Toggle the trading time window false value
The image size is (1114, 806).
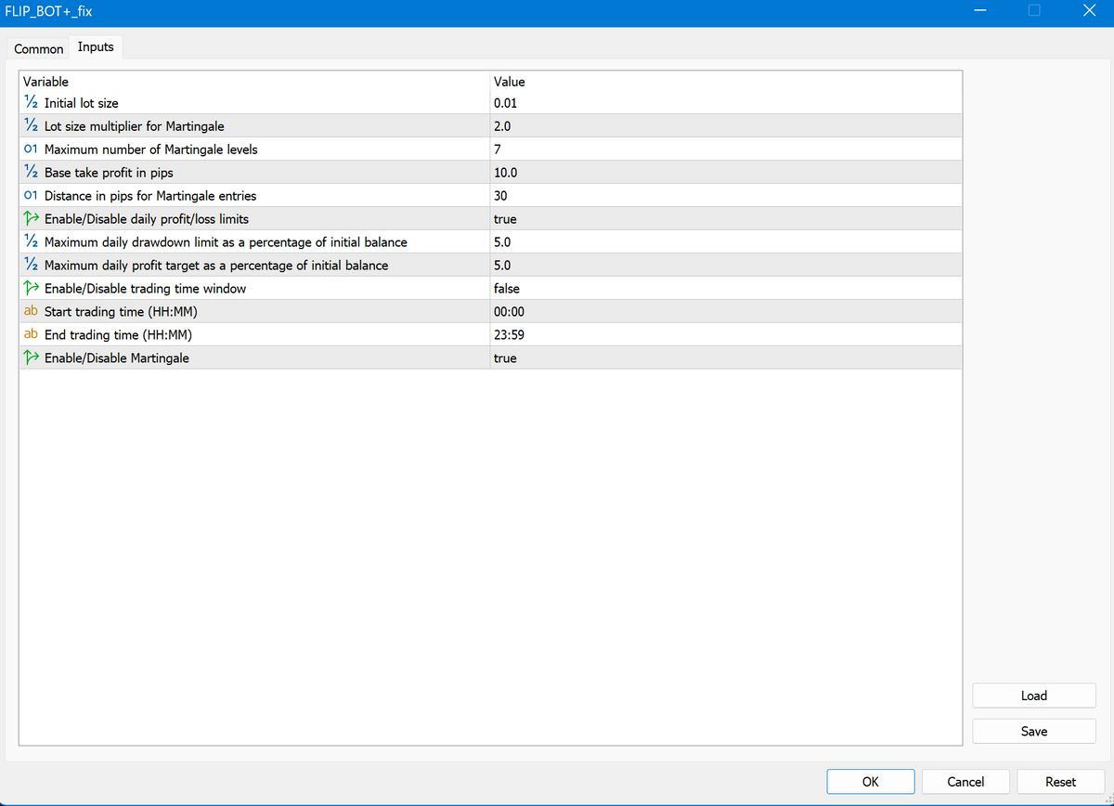point(507,289)
